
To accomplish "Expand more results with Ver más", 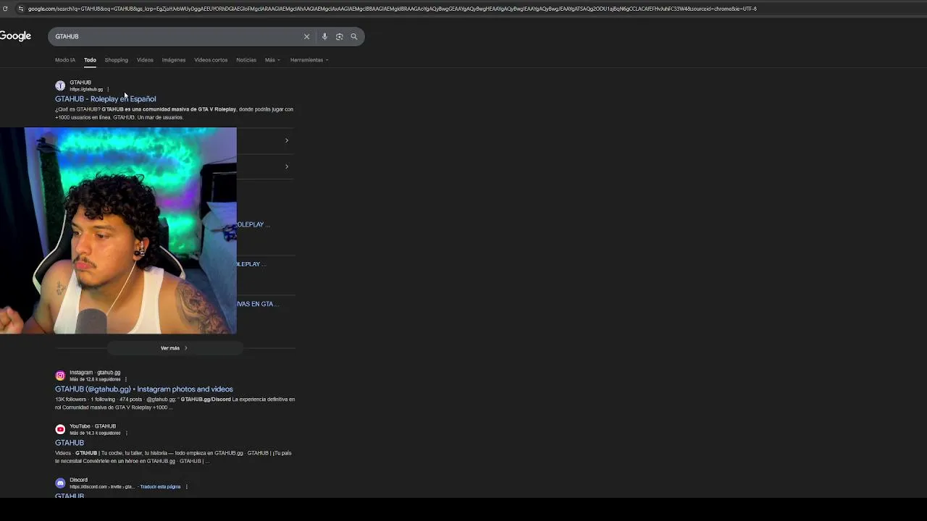I will coord(174,348).
